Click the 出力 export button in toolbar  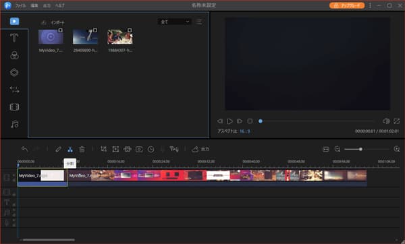point(200,149)
